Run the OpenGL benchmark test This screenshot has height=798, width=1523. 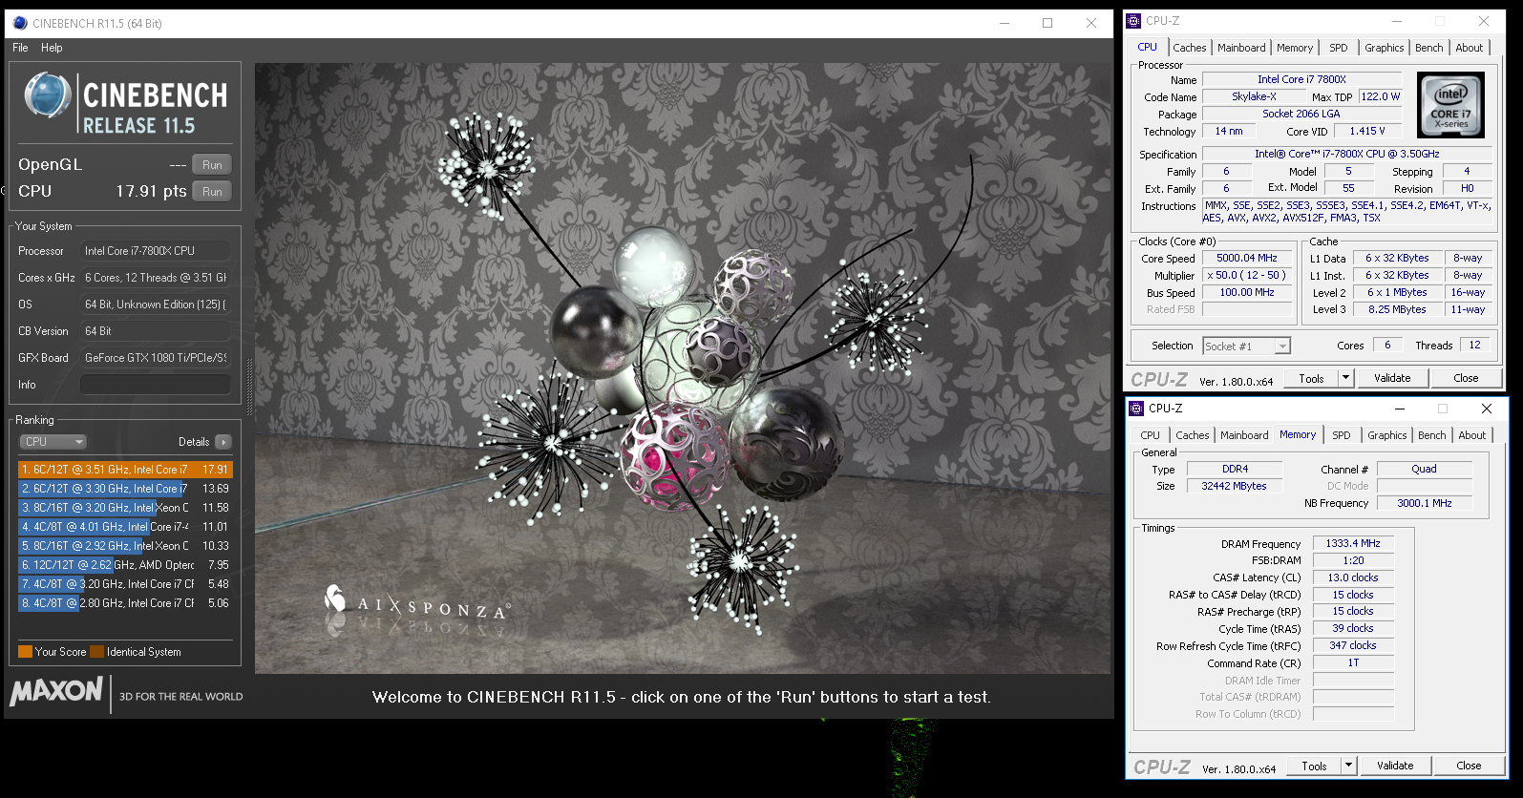[212, 165]
